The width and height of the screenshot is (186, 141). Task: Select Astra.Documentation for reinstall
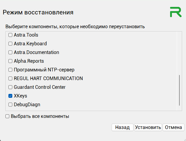coord(10,52)
